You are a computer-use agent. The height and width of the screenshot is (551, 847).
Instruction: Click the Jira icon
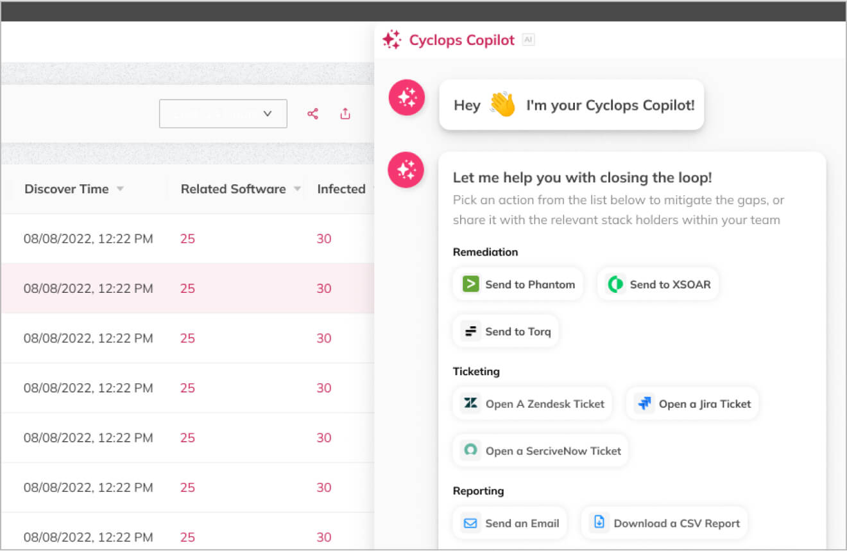(644, 403)
